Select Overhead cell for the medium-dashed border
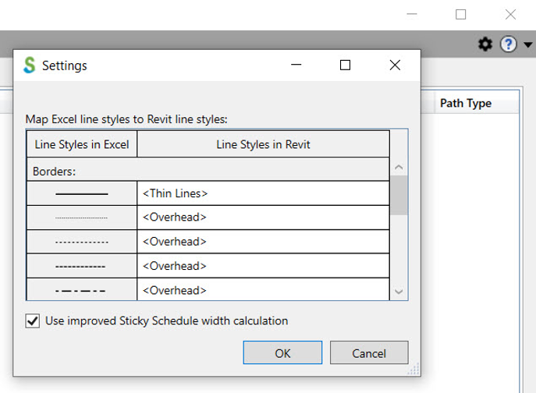The image size is (536, 393). (263, 266)
